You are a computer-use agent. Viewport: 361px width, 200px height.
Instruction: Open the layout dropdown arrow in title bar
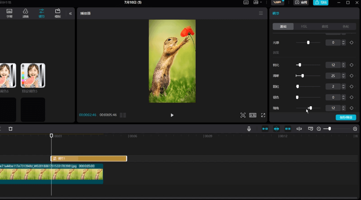[x=261, y=2]
